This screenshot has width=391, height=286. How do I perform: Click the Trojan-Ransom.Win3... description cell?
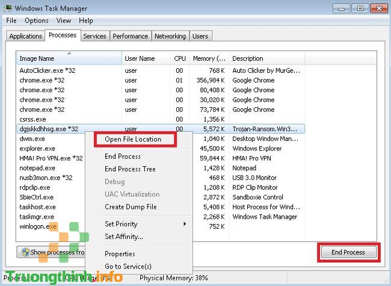265,129
